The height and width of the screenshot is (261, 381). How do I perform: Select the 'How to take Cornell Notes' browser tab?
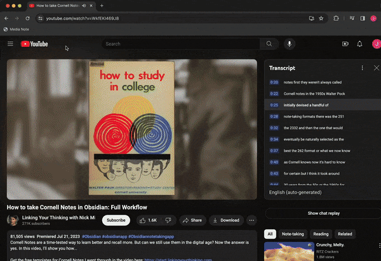tap(58, 6)
